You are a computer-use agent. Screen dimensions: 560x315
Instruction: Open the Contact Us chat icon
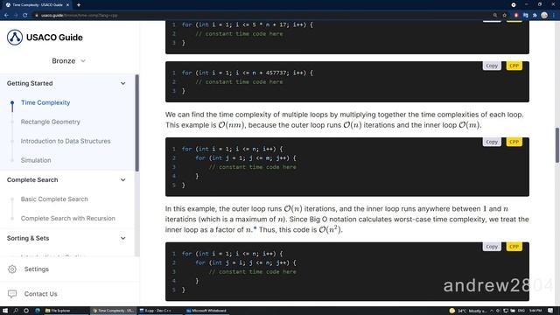pyautogui.click(x=12, y=294)
